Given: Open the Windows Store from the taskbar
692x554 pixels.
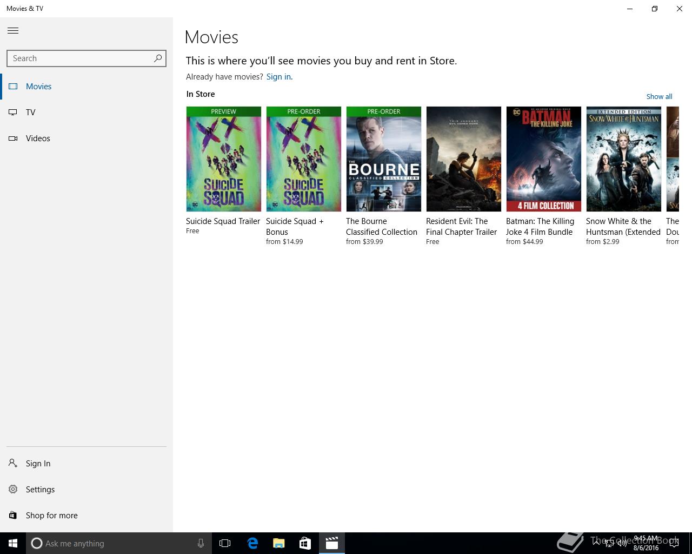Looking at the screenshot, I should (305, 543).
